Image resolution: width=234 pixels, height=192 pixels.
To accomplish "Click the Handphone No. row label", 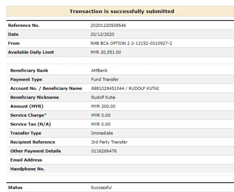I will [27, 169].
